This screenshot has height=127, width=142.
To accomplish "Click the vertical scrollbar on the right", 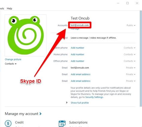I will [x=141, y=58].
